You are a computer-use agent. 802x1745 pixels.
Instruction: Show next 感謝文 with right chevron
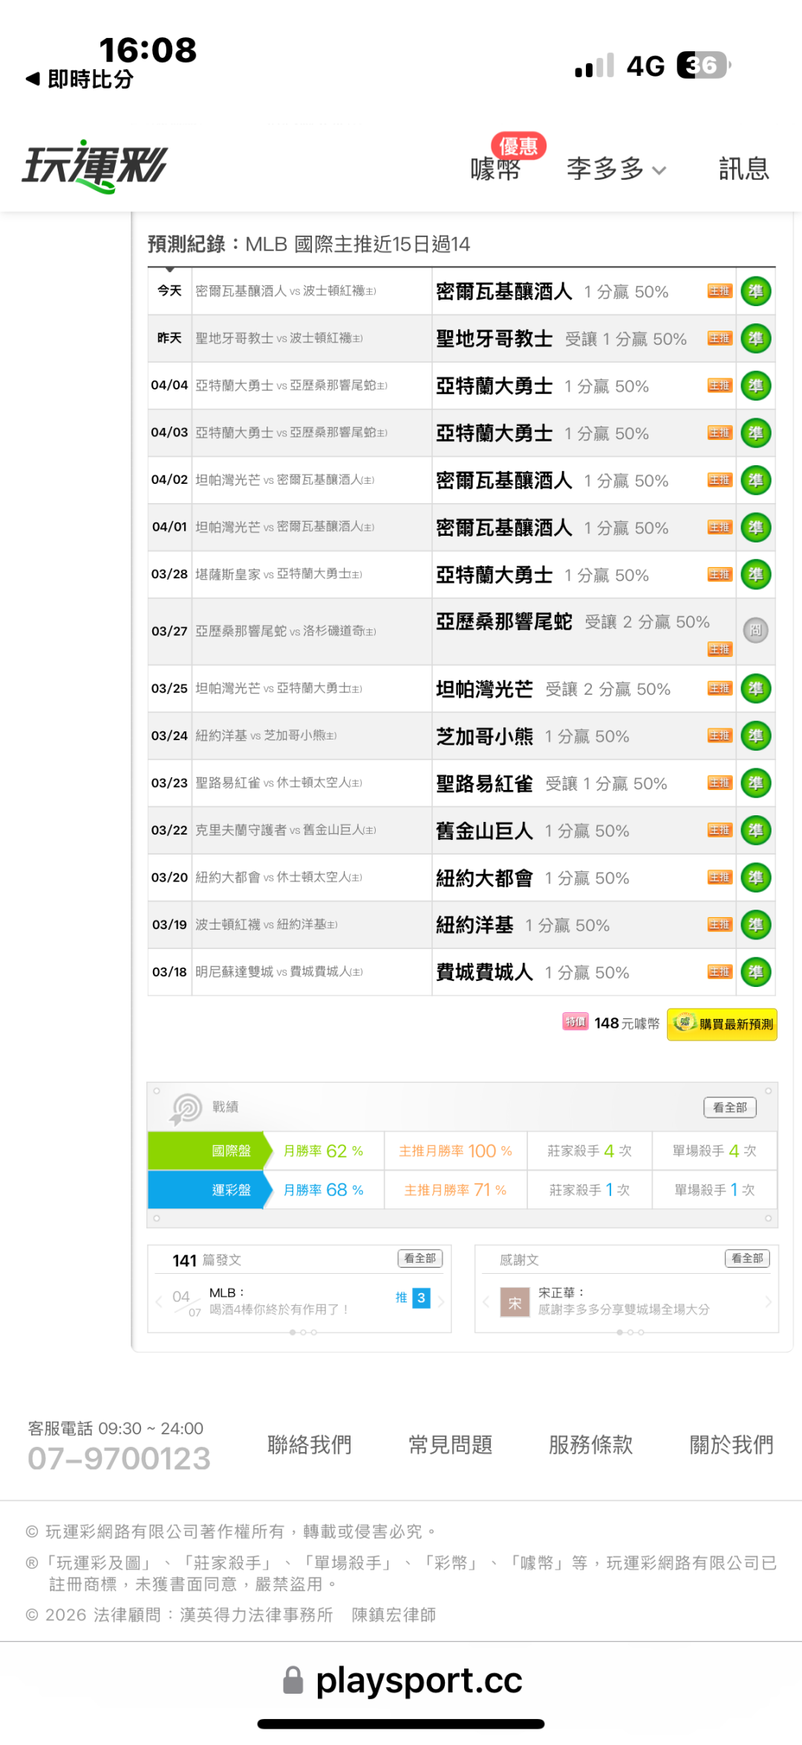coord(768,1301)
